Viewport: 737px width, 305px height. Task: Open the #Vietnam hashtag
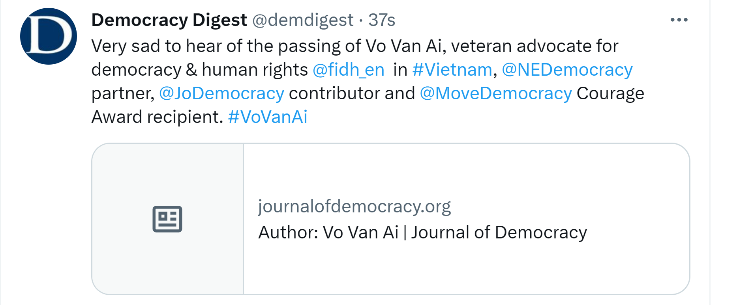click(x=452, y=70)
